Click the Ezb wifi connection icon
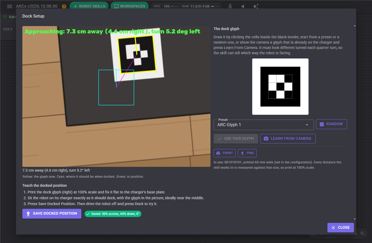 [x=5, y=17]
